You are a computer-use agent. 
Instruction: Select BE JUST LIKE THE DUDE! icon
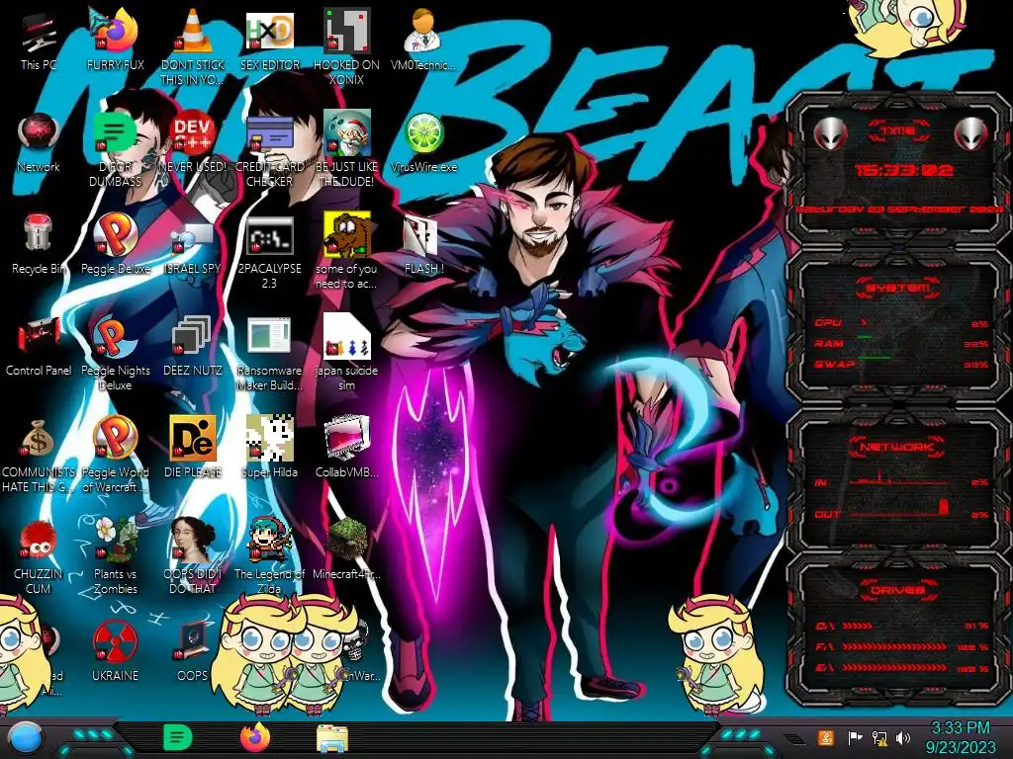click(346, 150)
